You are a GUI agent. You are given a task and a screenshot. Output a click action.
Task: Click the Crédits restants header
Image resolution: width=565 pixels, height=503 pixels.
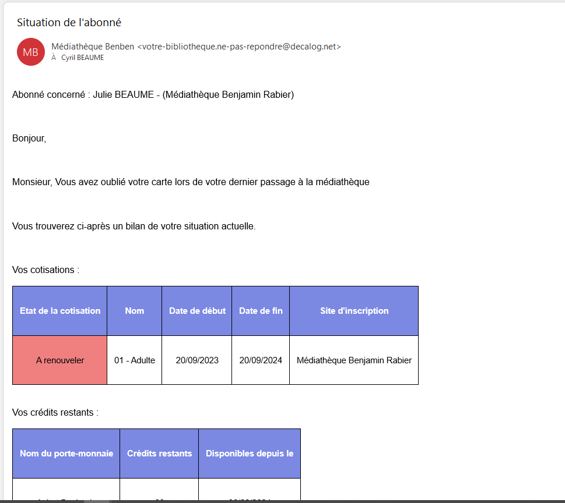(x=159, y=453)
